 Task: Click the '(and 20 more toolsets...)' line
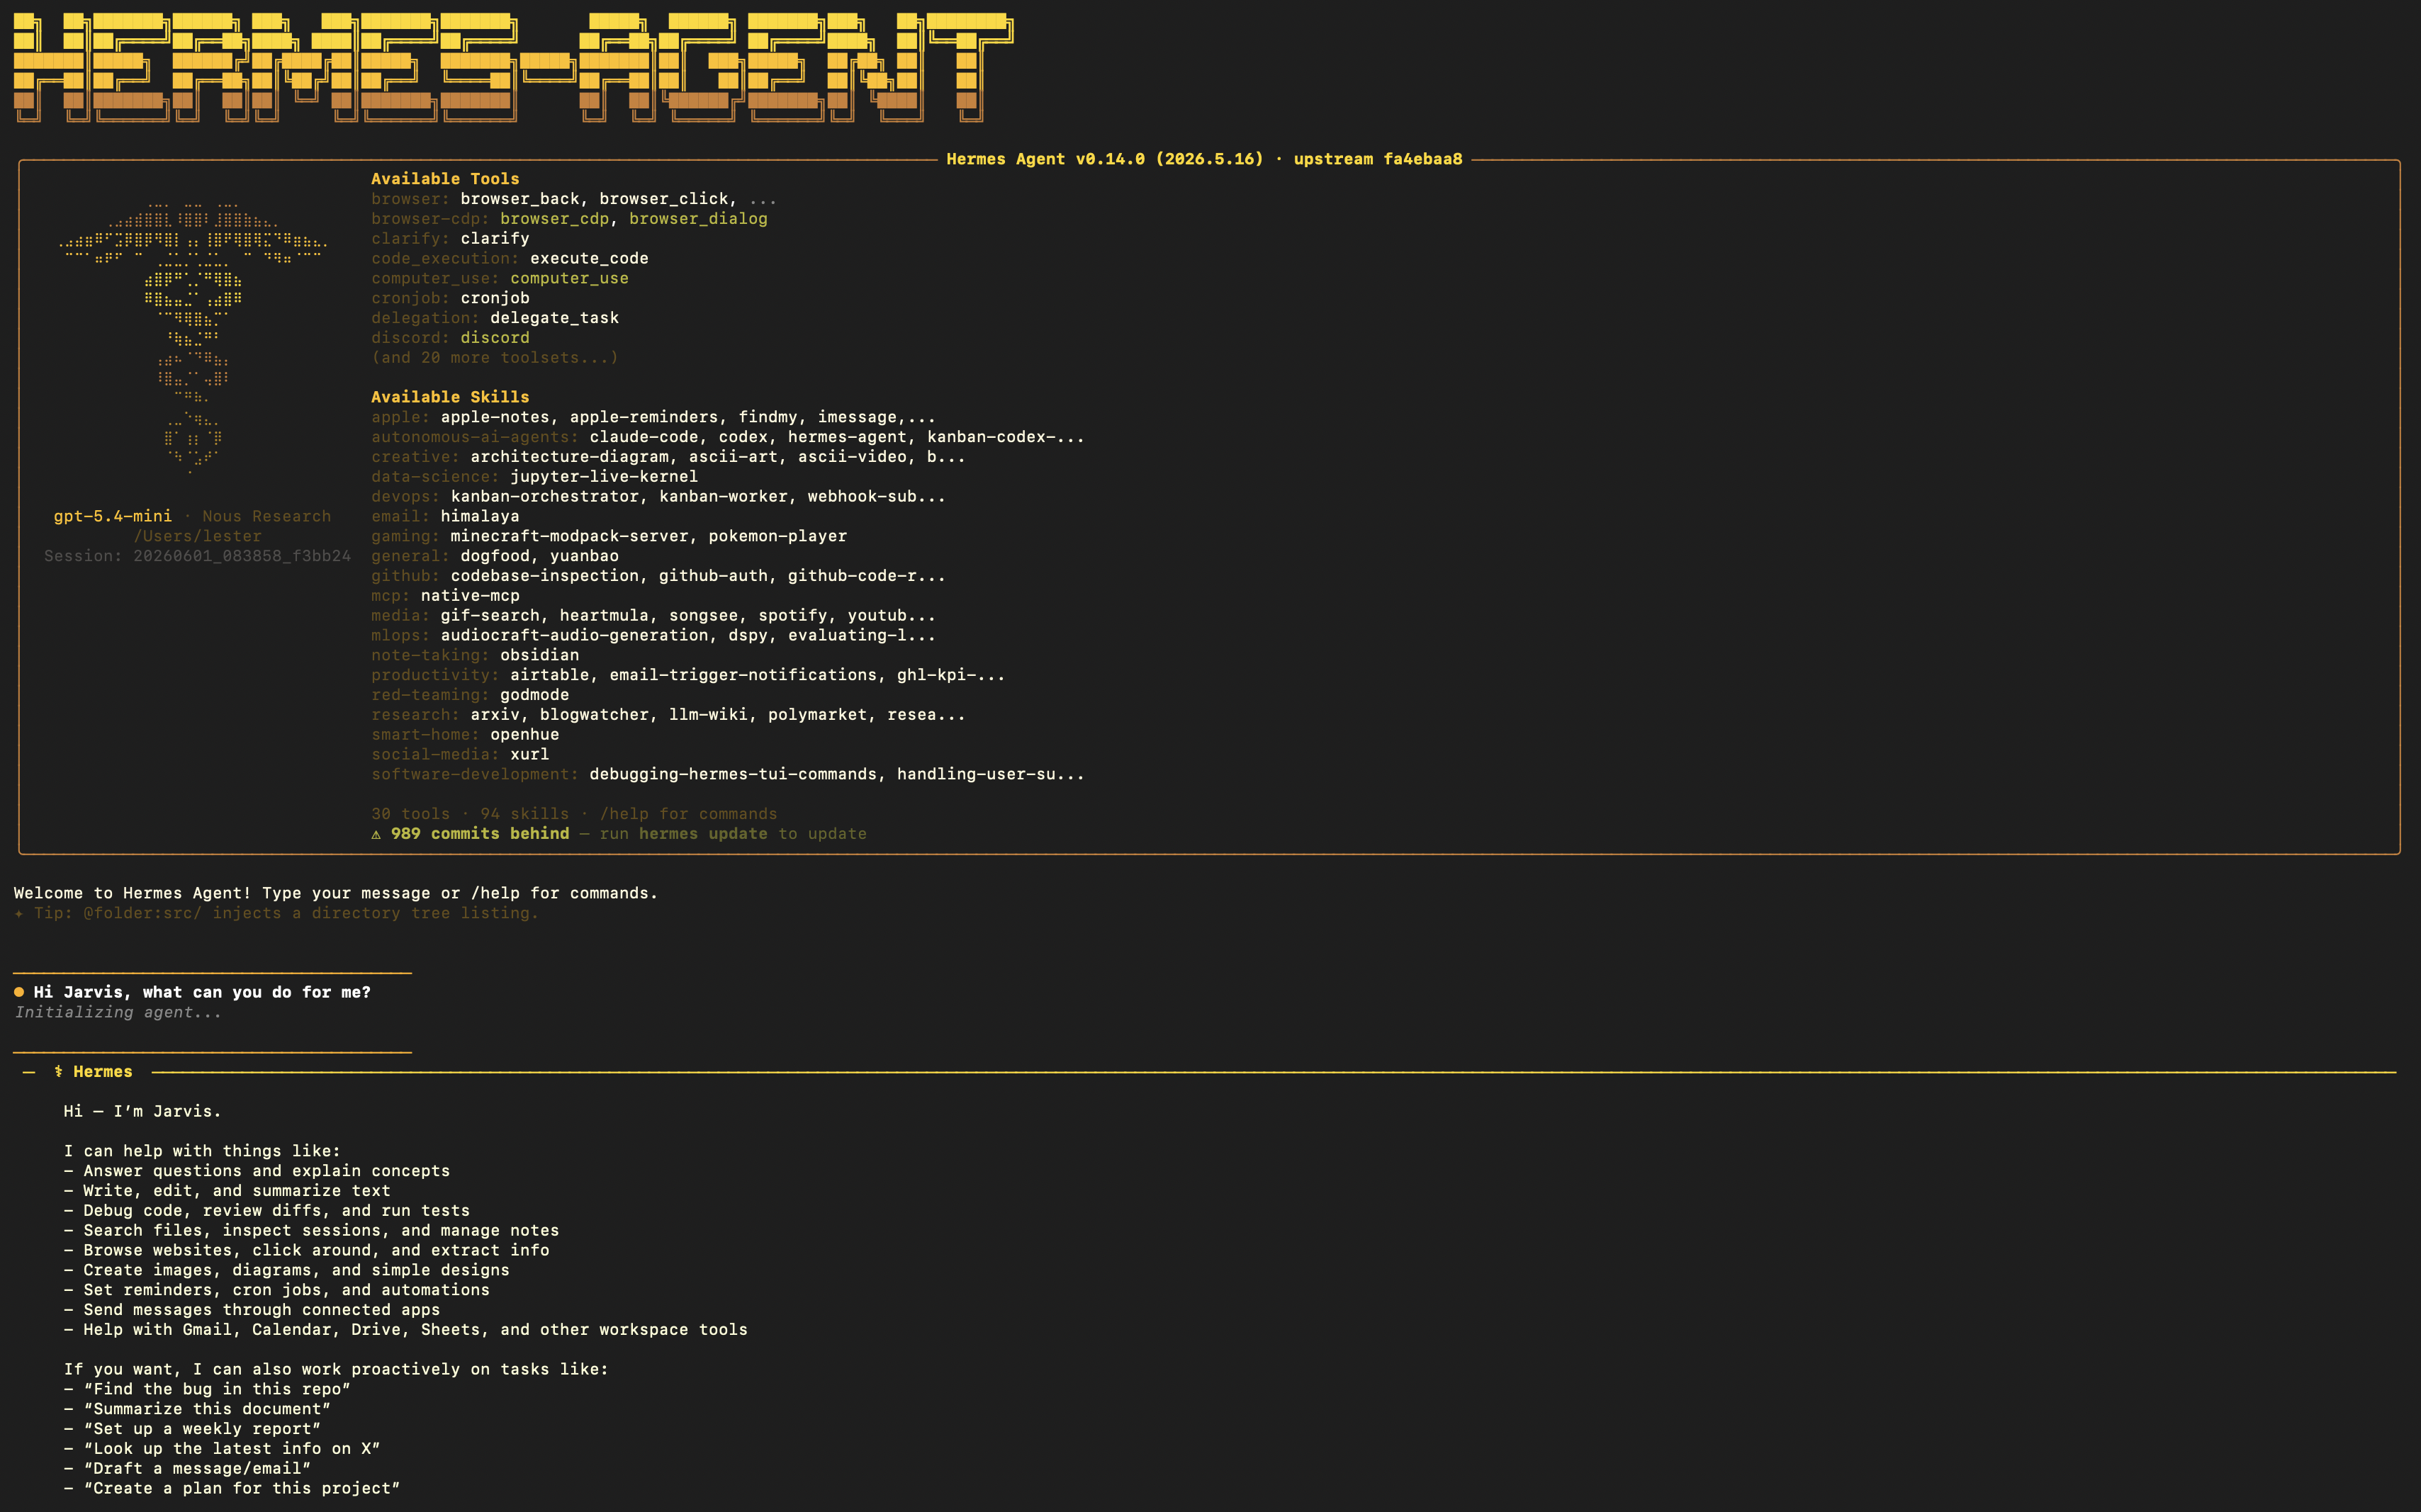495,358
